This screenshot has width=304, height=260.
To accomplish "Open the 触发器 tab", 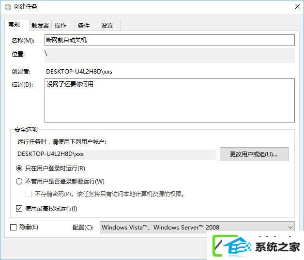I will [x=40, y=25].
